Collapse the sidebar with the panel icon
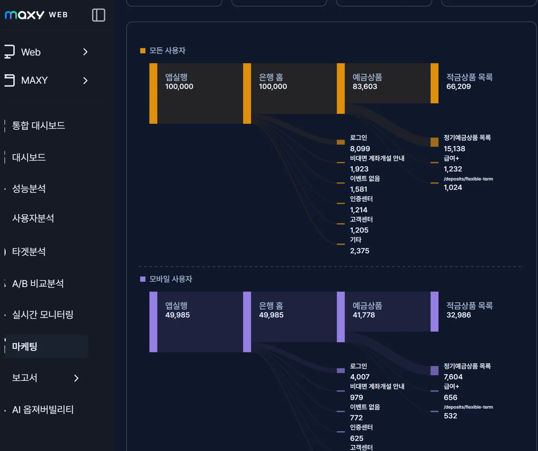Viewport: 538px width, 451px height. click(x=98, y=15)
